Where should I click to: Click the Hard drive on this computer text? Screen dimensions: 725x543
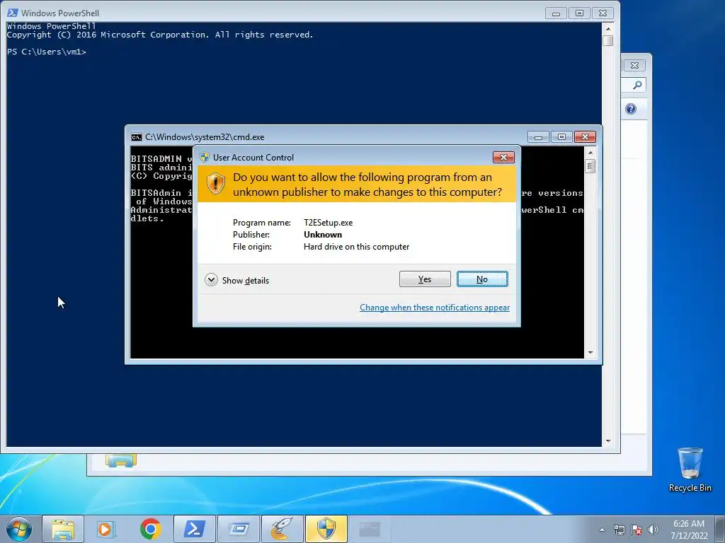[x=357, y=247]
